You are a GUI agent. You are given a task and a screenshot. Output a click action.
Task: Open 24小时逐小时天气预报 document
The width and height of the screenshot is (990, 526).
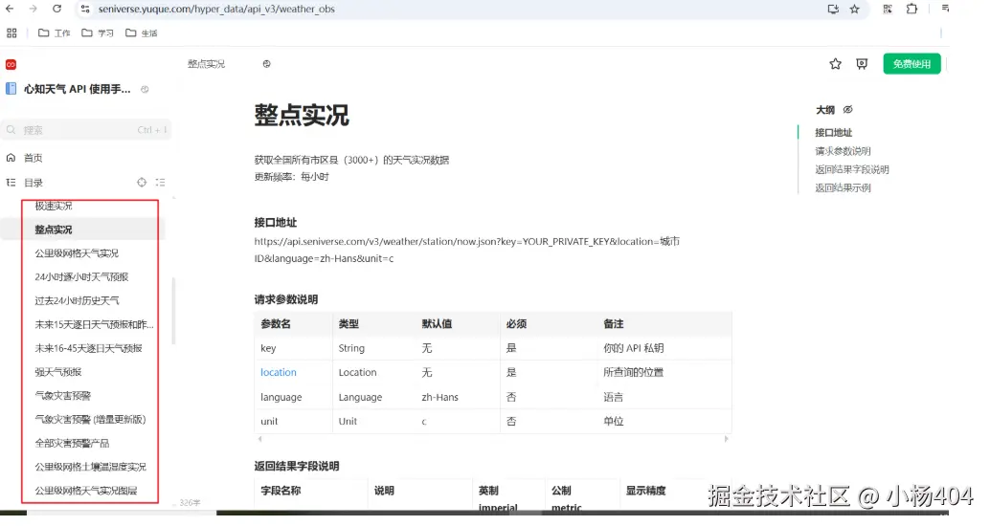pyautogui.click(x=81, y=277)
